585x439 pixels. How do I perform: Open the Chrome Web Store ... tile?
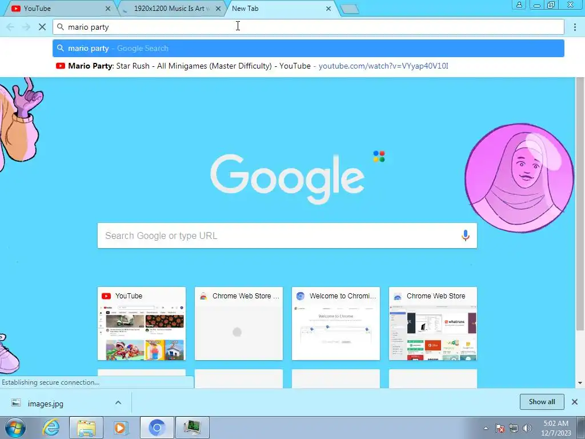click(x=238, y=324)
